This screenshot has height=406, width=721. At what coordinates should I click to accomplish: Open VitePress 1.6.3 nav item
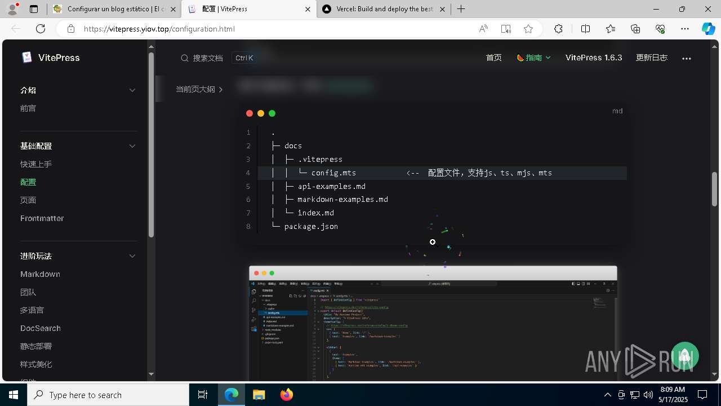[x=594, y=58]
